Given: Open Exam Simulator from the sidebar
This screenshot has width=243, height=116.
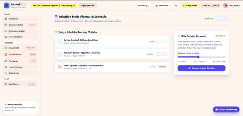Looking at the screenshot, I should pyautogui.click(x=20, y=67).
